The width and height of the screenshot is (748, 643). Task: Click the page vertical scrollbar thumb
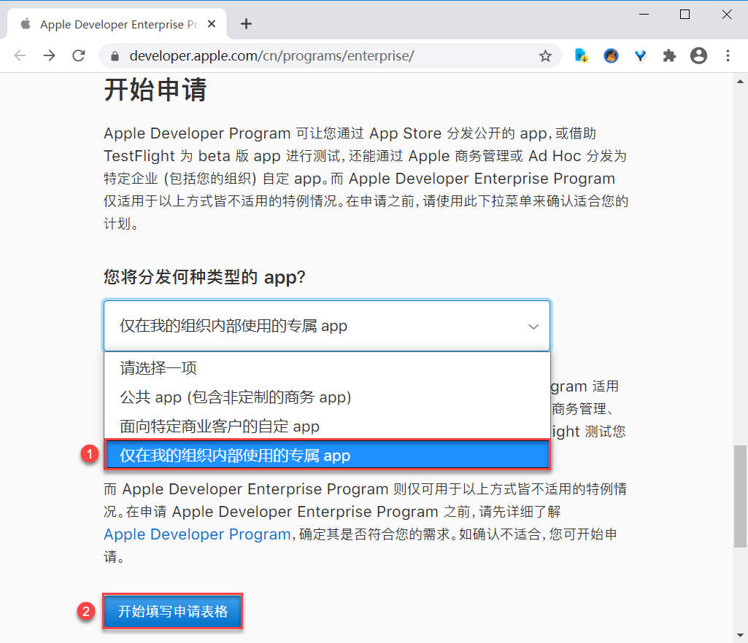coord(740,496)
